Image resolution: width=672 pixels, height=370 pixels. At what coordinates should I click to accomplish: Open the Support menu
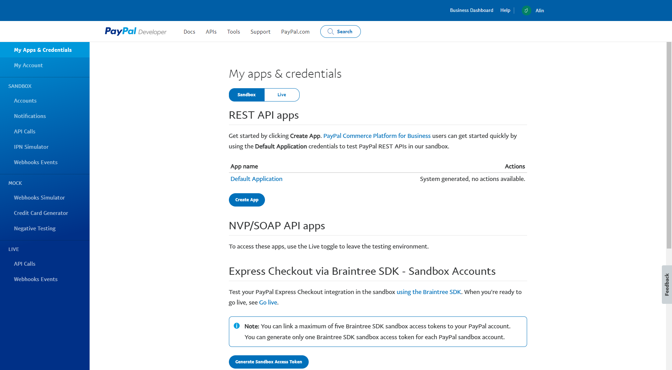tap(260, 32)
